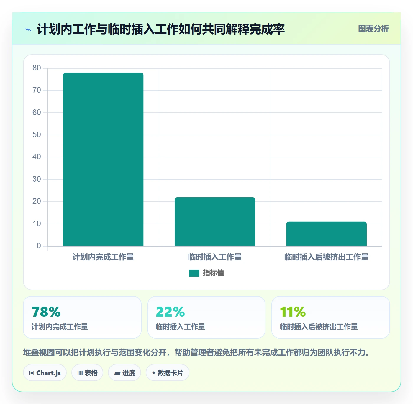Click the description paragraph starting 堆叠视图

[197, 352]
